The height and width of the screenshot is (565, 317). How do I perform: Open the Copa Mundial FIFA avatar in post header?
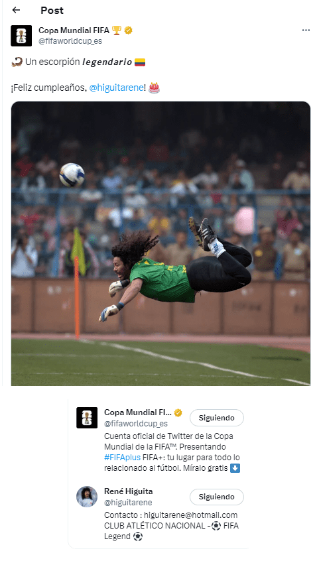point(21,36)
